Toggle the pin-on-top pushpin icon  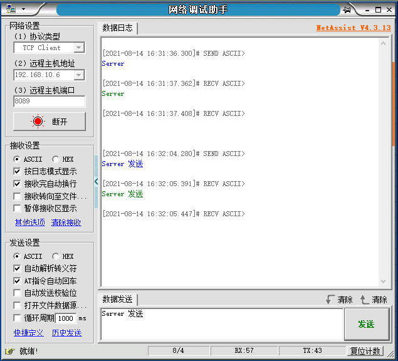[x=347, y=9]
